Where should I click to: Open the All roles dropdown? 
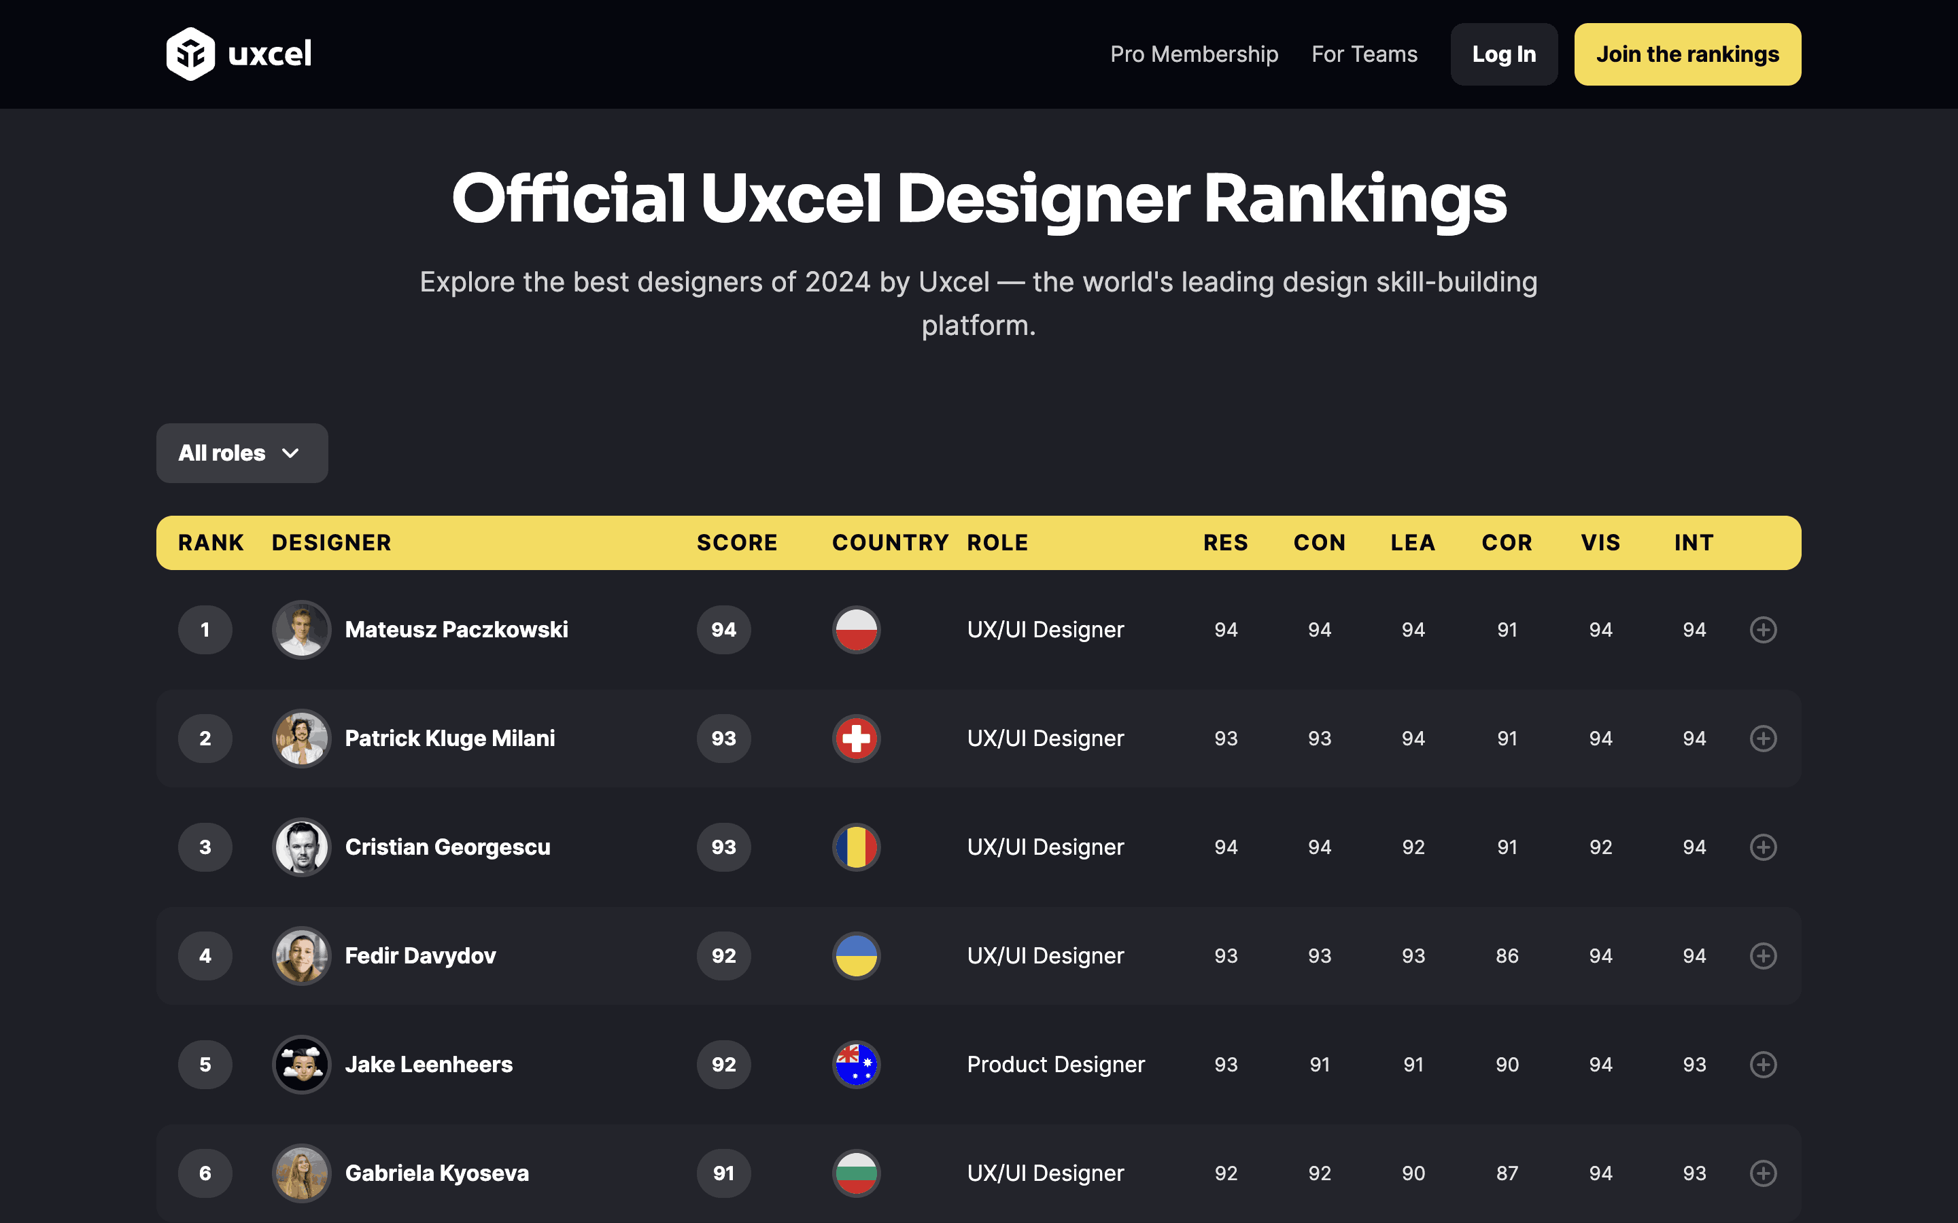pos(241,453)
